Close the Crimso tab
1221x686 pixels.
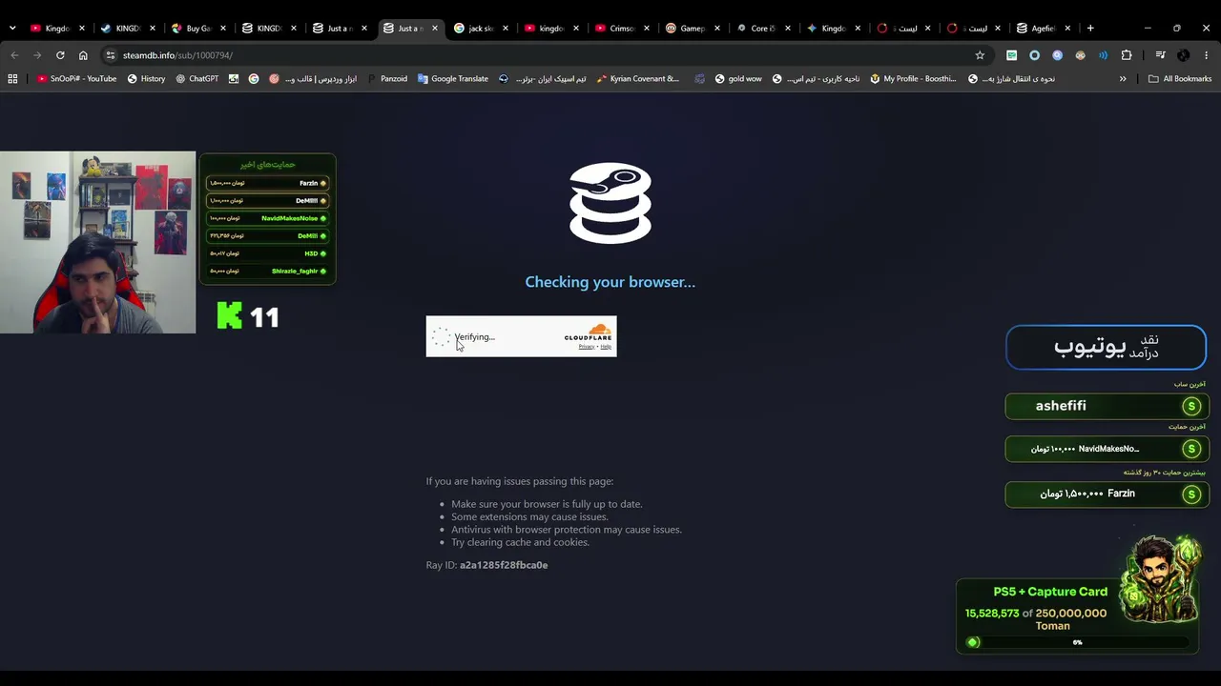coord(647,29)
